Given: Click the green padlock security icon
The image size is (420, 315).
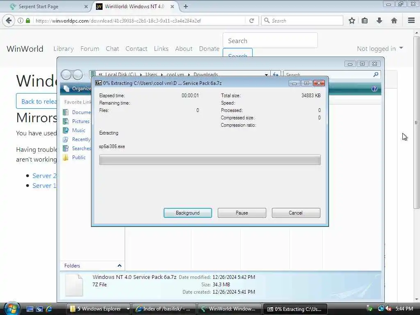Looking at the screenshot, I should pyautogui.click(x=28, y=21).
